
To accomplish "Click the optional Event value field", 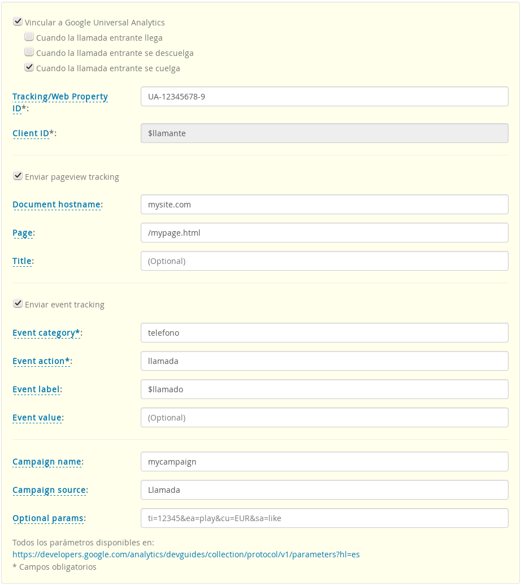I will pyautogui.click(x=324, y=418).
